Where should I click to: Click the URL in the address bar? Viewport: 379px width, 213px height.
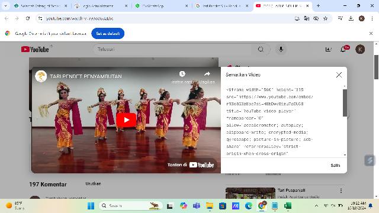(x=79, y=18)
